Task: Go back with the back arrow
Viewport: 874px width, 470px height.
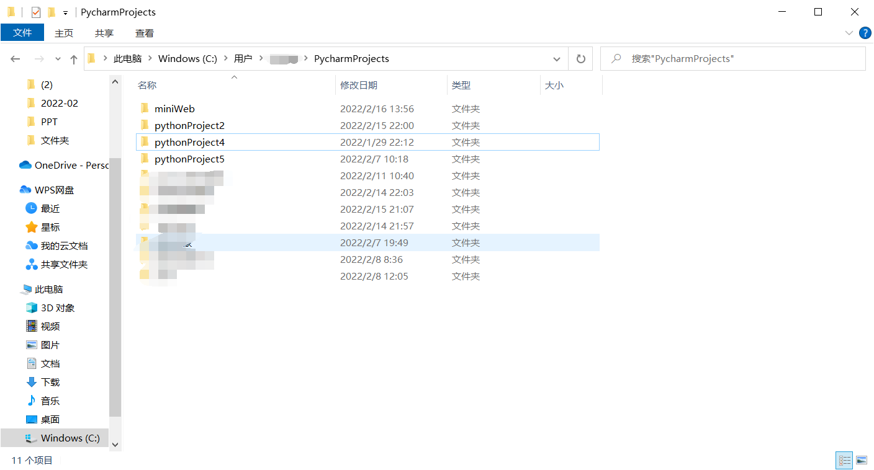Action: point(16,59)
